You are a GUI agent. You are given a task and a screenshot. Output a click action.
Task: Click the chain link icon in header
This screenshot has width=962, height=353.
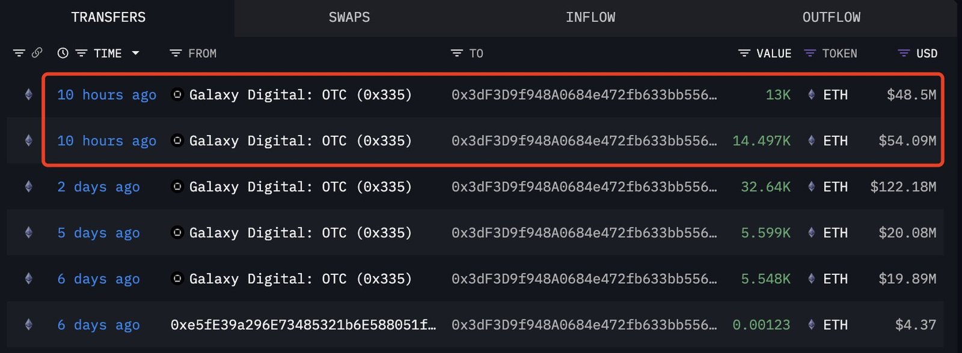(x=37, y=53)
